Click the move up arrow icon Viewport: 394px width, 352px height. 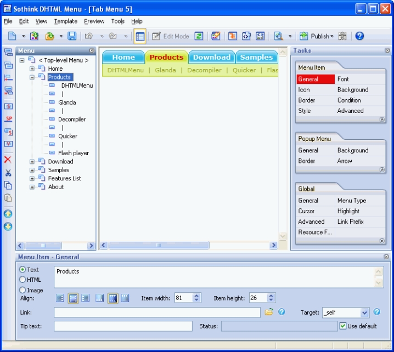pyautogui.click(x=8, y=214)
